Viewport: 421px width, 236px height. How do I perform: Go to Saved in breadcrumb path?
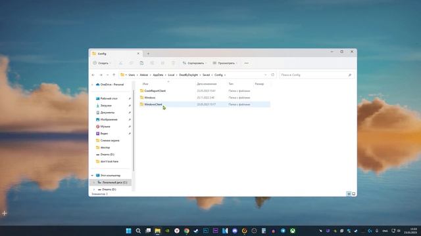coord(206,75)
